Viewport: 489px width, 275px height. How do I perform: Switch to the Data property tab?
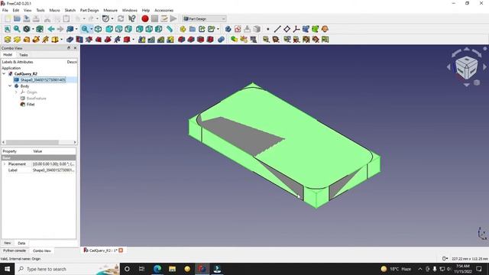[x=21, y=243]
